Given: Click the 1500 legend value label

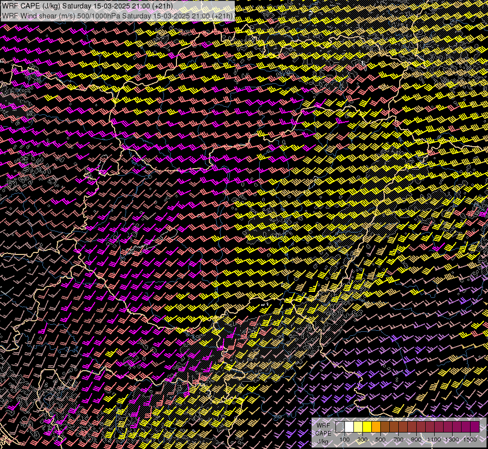Looking at the screenshot, I should (x=470, y=440).
